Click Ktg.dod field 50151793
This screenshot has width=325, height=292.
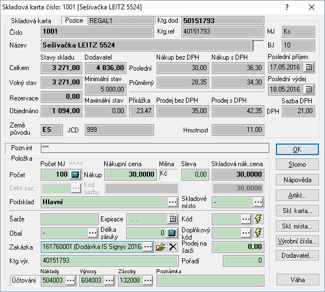(x=223, y=21)
